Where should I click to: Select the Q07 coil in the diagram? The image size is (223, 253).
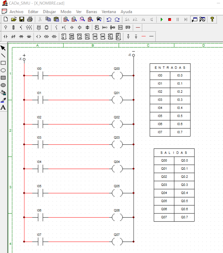point(117,242)
